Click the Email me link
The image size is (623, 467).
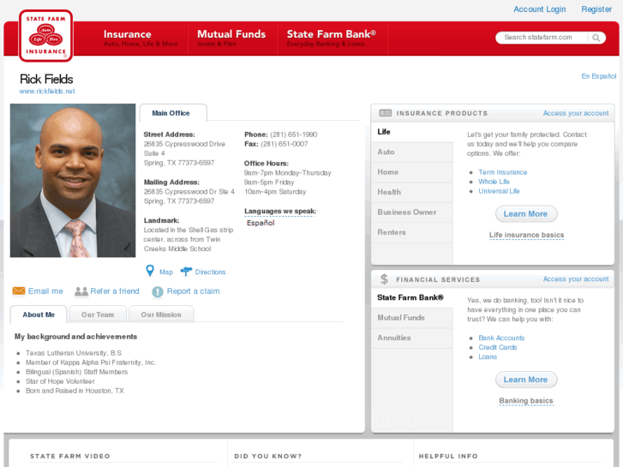pos(45,291)
